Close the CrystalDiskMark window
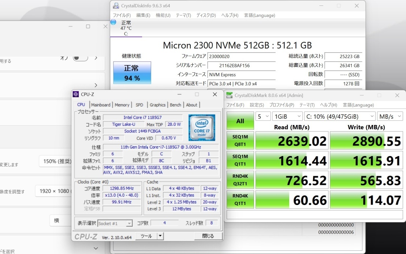Screen dimensions: 406x254 coord(397,95)
